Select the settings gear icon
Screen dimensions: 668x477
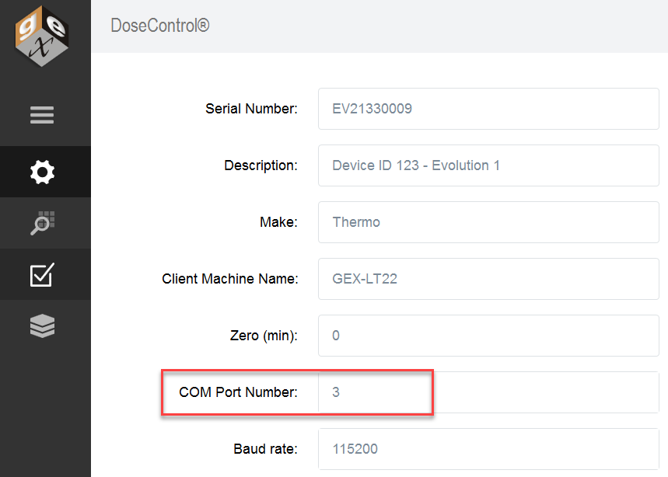pos(42,172)
